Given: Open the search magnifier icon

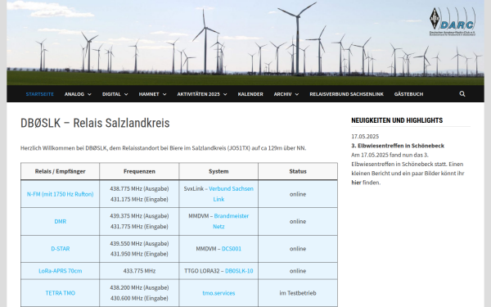Looking at the screenshot, I should tap(462, 94).
